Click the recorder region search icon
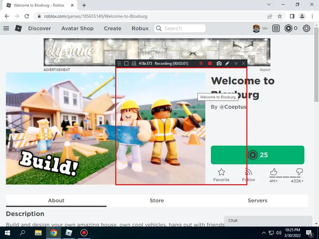 pos(134,63)
